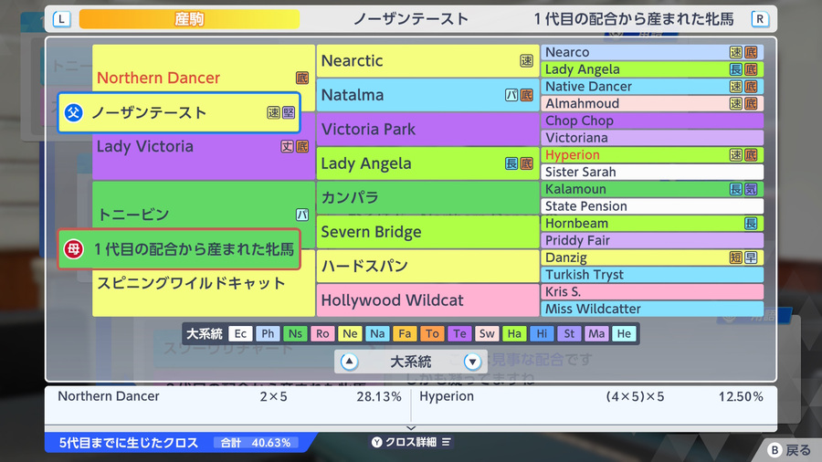822x462 pixels.
Task: Choose the Te lineage swatch
Action: pyautogui.click(x=459, y=333)
